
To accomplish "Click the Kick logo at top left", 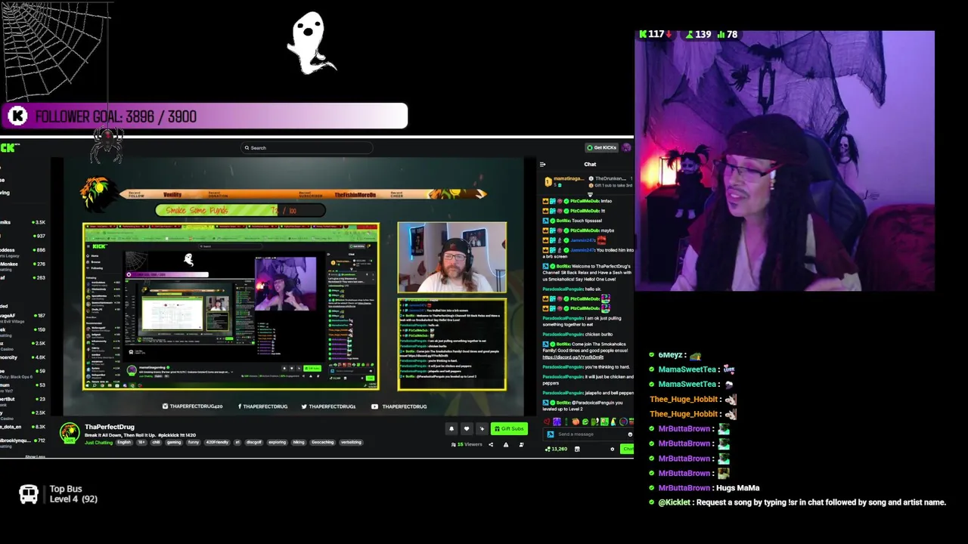I will click(x=9, y=147).
